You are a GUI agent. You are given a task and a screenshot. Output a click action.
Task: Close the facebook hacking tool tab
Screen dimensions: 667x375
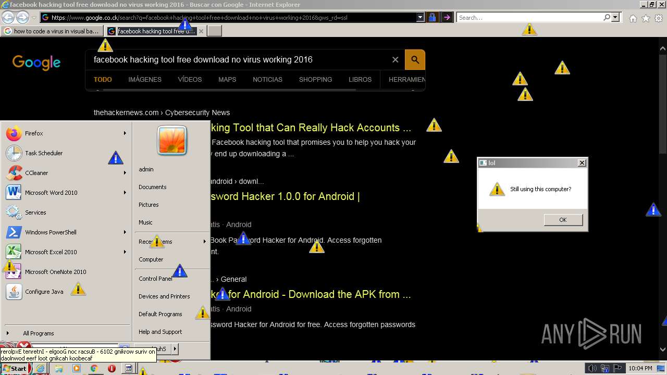coord(201,31)
